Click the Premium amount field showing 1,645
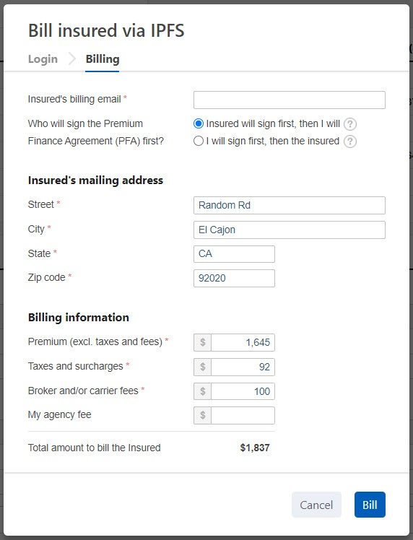The width and height of the screenshot is (413, 540). 243,342
